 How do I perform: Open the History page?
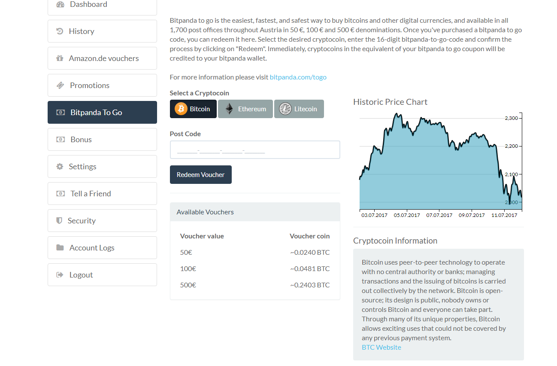102,31
